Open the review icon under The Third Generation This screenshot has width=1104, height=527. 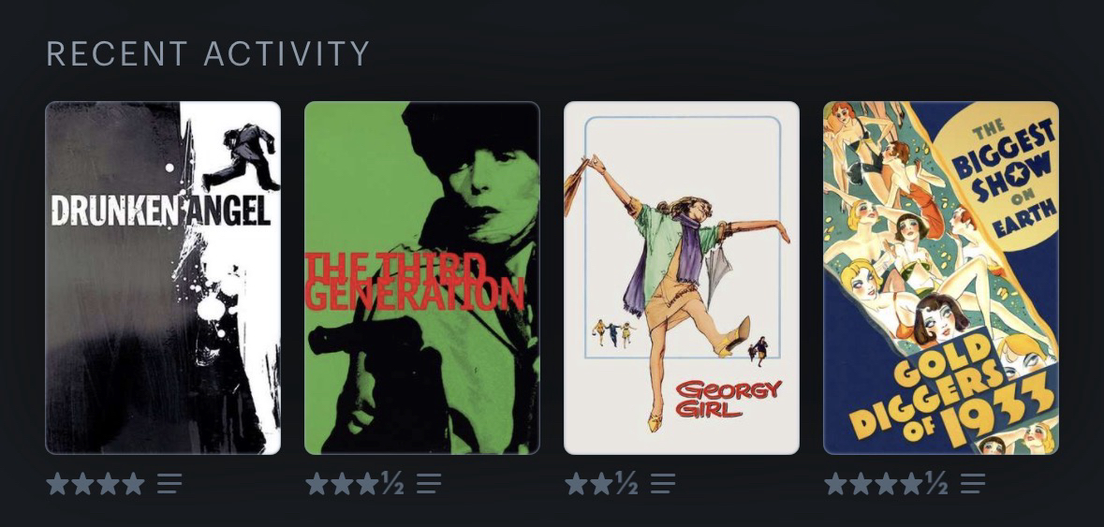(x=429, y=483)
